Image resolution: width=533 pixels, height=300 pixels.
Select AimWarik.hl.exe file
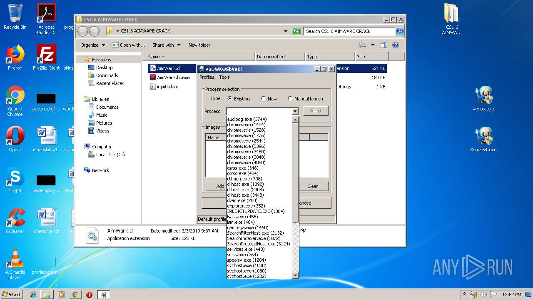tap(169, 77)
